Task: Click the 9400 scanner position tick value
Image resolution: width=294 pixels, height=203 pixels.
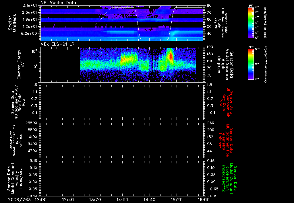Action: [32, 144]
